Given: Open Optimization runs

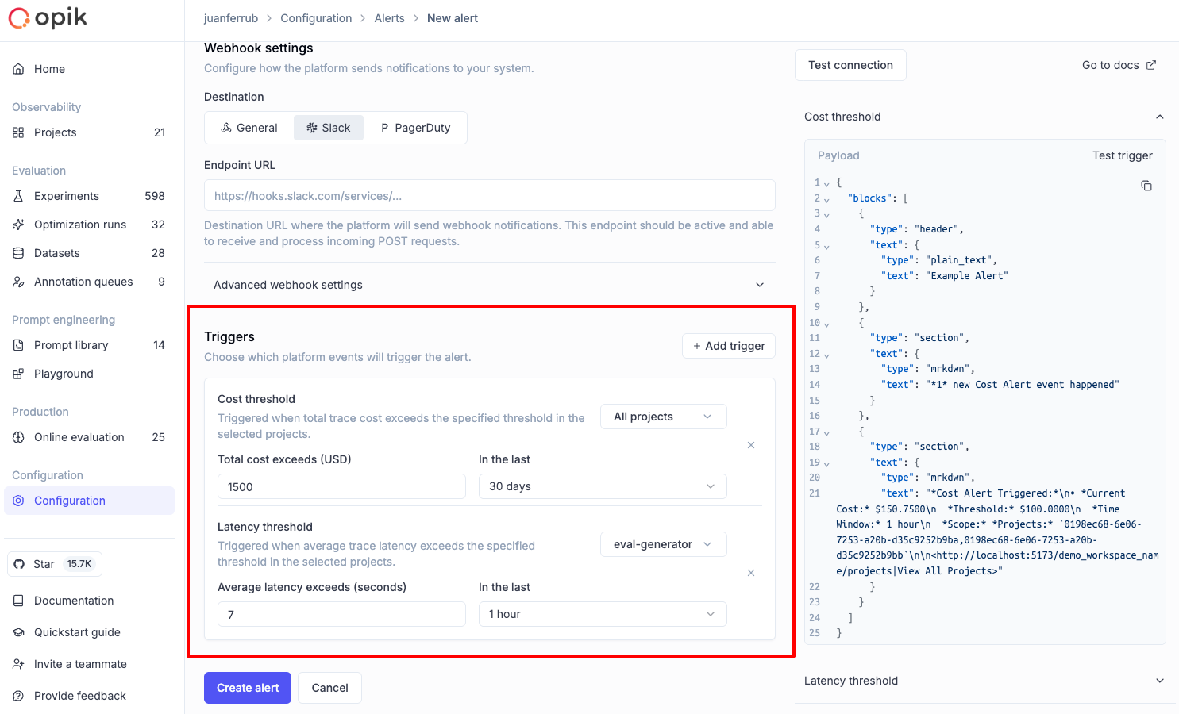Looking at the screenshot, I should click(79, 225).
